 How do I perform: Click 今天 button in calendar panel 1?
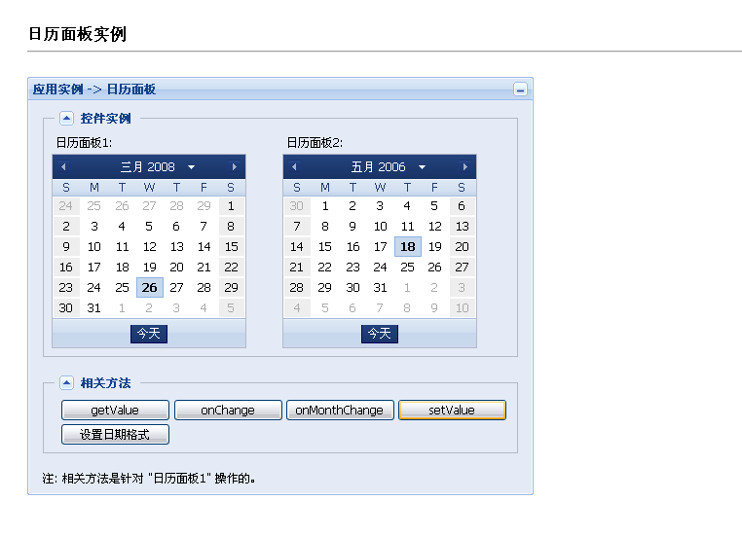click(x=149, y=334)
